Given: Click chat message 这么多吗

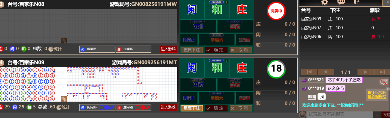Looking at the screenshot, I should 335,88.
